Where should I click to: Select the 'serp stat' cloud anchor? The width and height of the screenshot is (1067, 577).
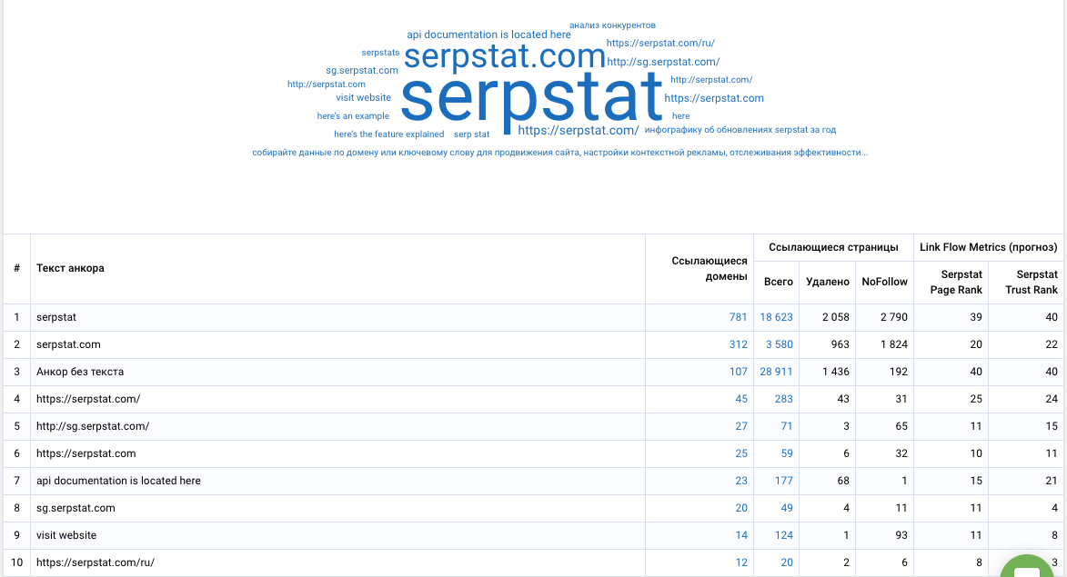coord(471,134)
